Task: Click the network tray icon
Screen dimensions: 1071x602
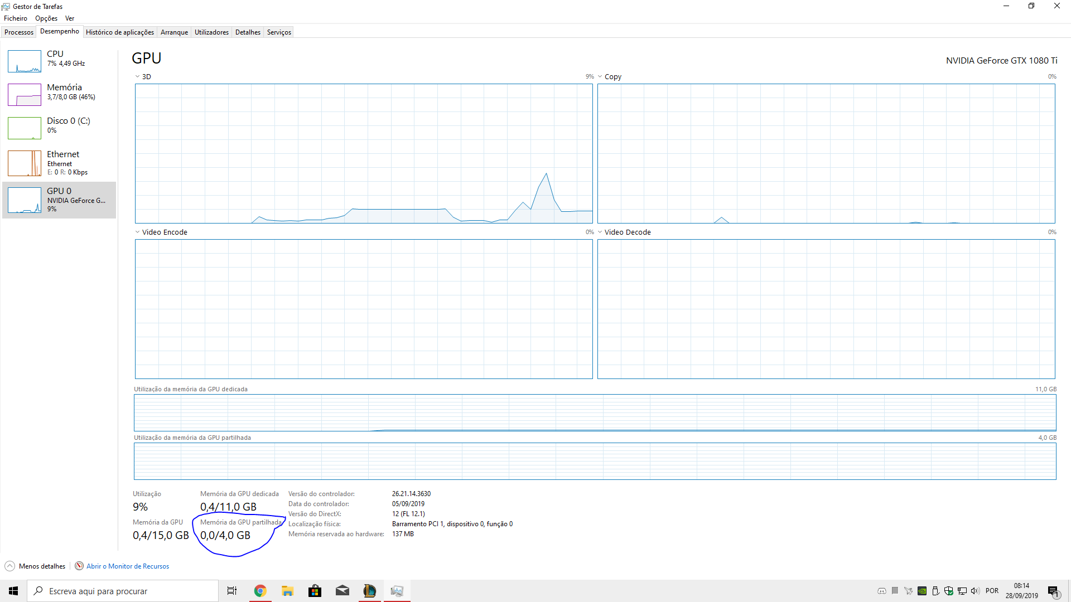Action: click(962, 591)
